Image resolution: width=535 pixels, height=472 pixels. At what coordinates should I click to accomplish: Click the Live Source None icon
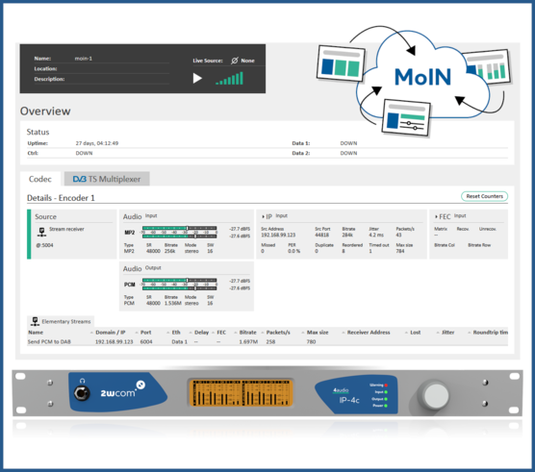235,61
